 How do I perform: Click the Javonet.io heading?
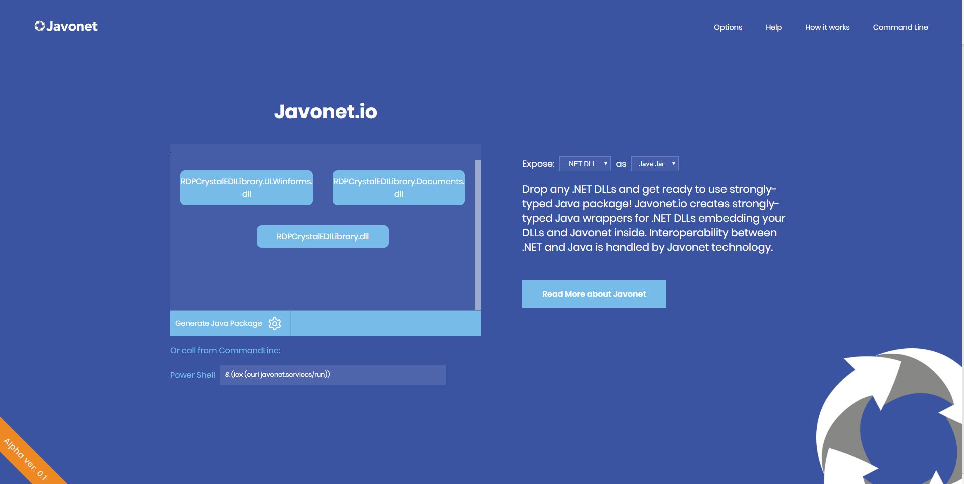tap(326, 111)
